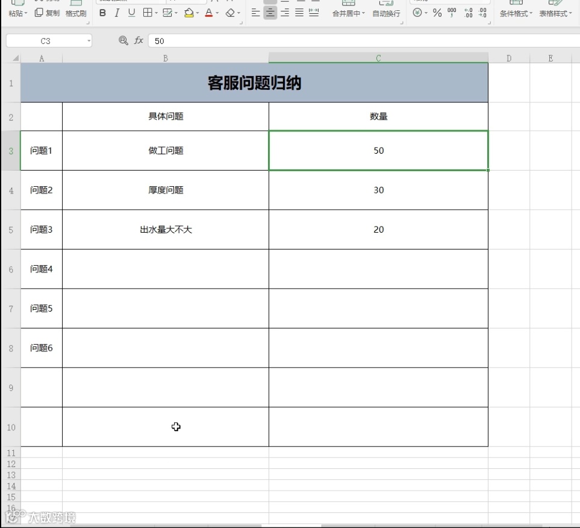Click cell 问题1

click(x=42, y=150)
